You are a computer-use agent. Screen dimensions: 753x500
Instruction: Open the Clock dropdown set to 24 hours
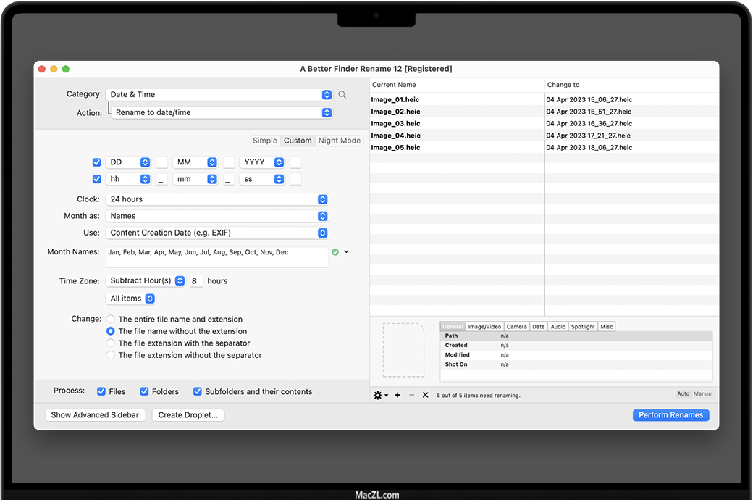tap(218, 199)
